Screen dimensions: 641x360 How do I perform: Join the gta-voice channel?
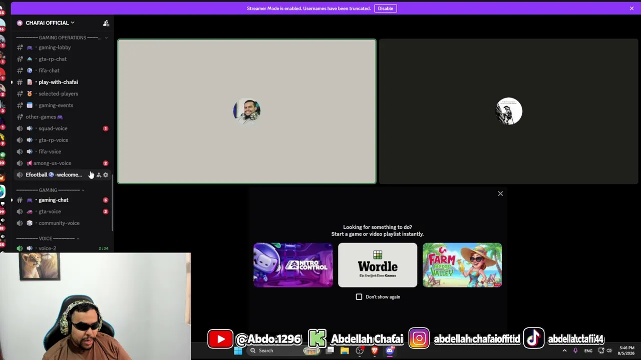tap(62, 211)
